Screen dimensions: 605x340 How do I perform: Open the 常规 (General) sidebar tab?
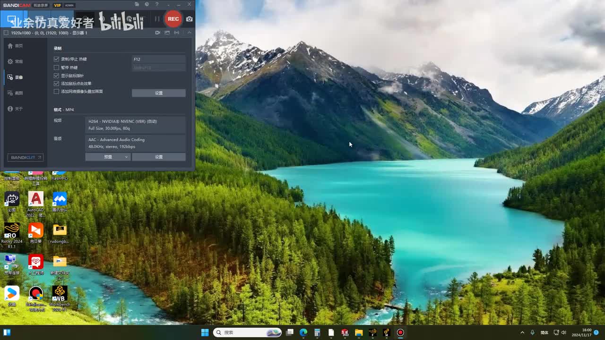pos(15,61)
